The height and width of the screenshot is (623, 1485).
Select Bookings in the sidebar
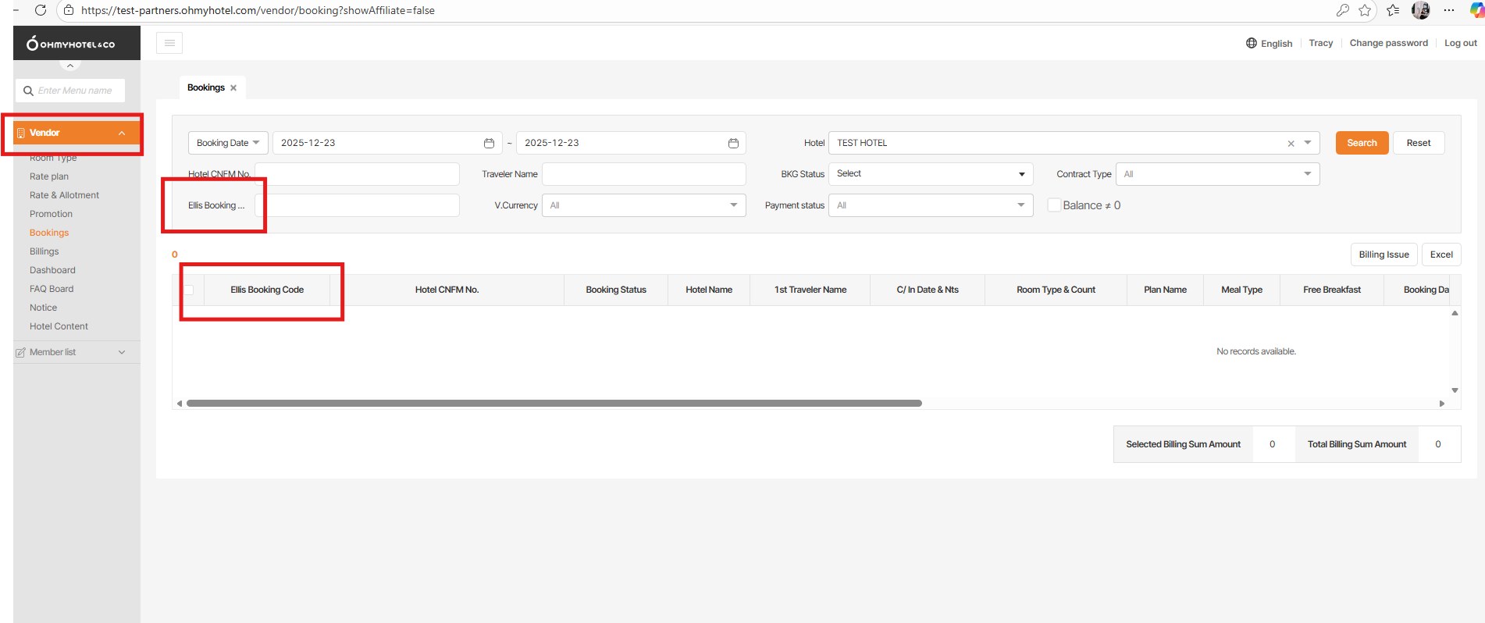click(49, 233)
